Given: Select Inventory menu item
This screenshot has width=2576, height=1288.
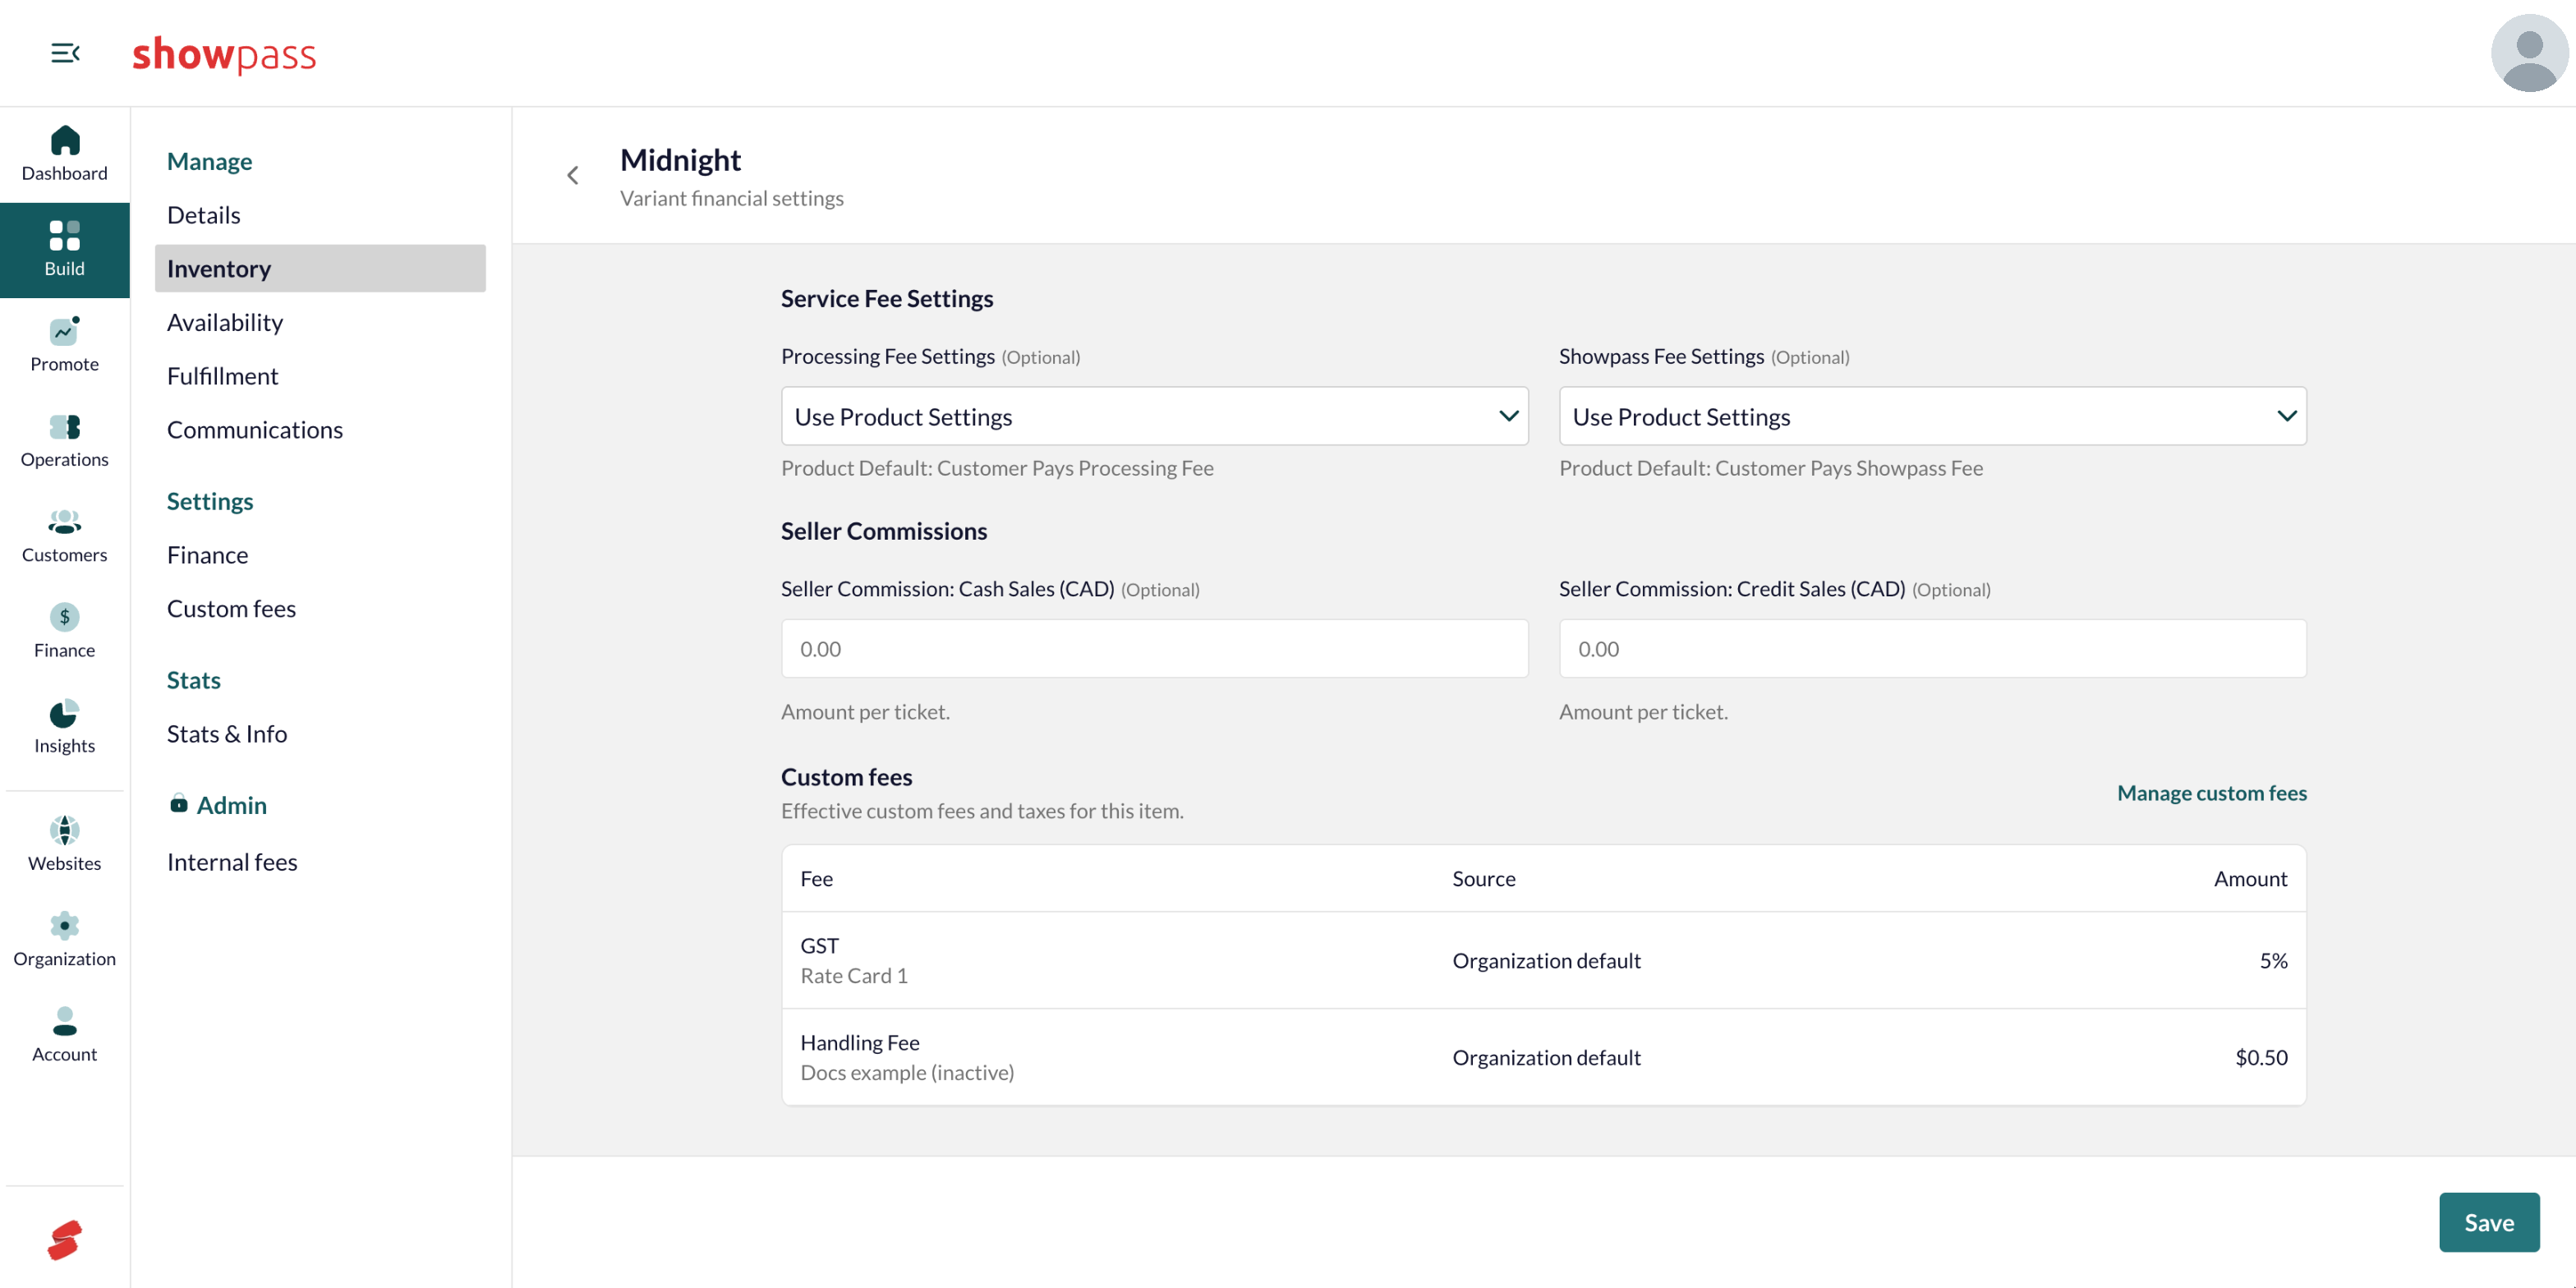Looking at the screenshot, I should (320, 268).
